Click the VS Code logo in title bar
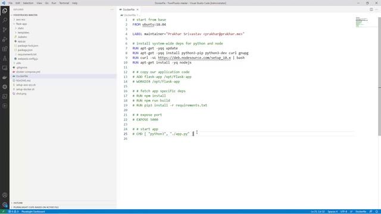The image size is (381, 214). (4, 3)
